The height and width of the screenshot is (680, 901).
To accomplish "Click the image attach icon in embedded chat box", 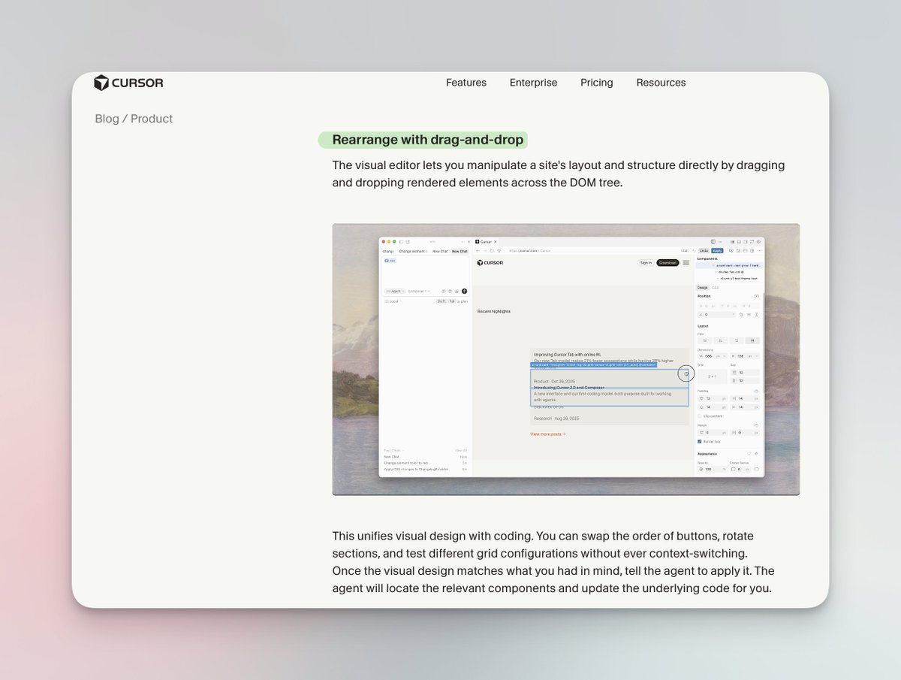I will coord(457,291).
